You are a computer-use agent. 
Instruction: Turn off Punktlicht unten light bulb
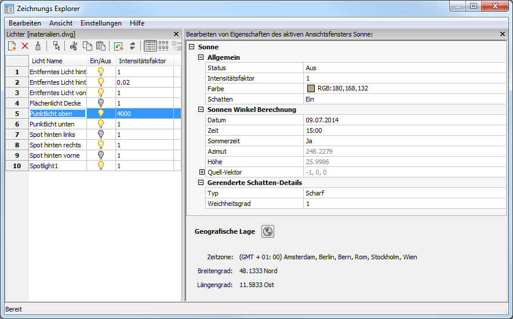(x=101, y=124)
